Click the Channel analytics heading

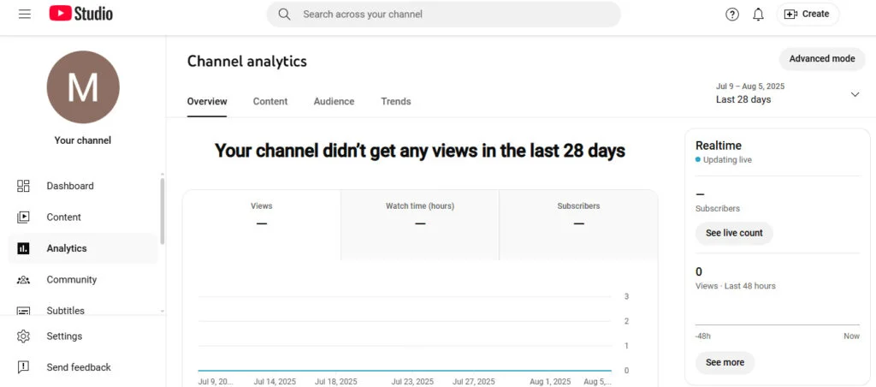(247, 61)
